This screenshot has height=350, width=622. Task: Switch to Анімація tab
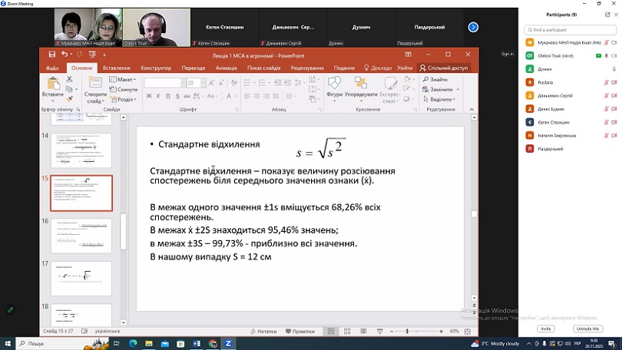pos(226,68)
